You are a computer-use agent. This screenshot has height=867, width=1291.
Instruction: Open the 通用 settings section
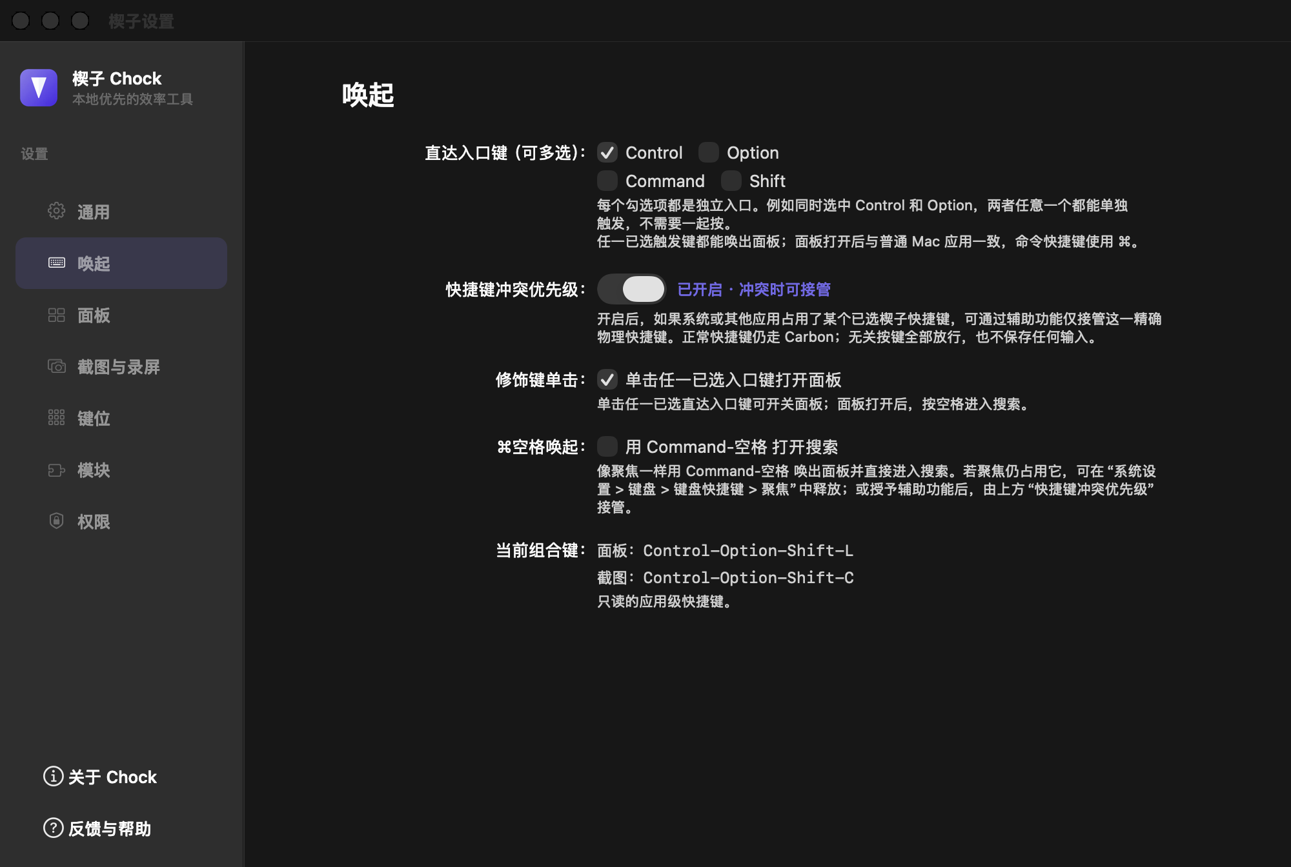pyautogui.click(x=121, y=212)
